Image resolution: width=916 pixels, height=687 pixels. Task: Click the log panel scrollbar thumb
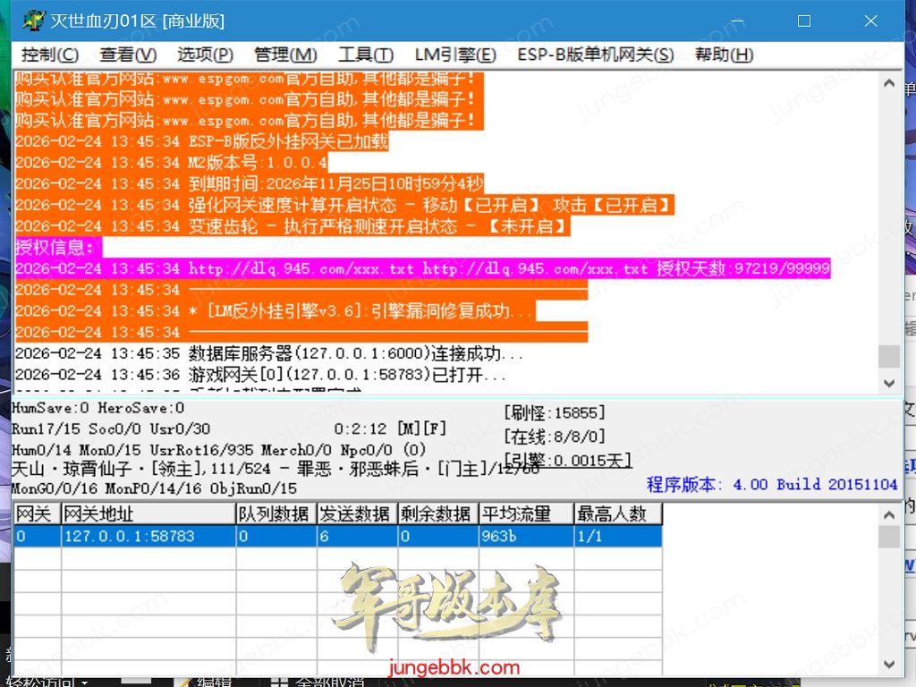888,356
